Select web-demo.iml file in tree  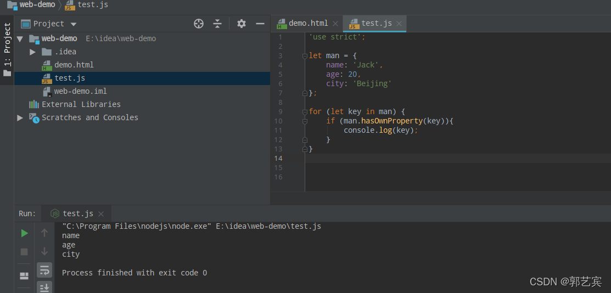click(x=80, y=91)
